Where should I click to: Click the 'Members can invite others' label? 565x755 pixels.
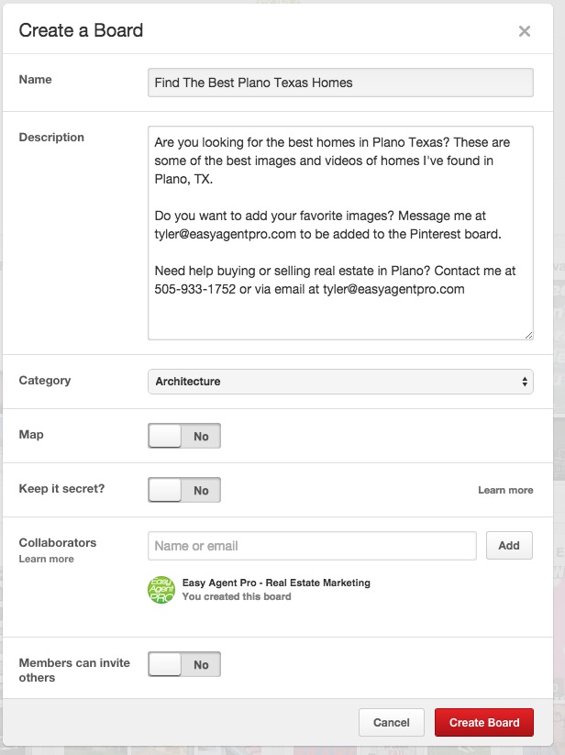pyautogui.click(x=74, y=670)
